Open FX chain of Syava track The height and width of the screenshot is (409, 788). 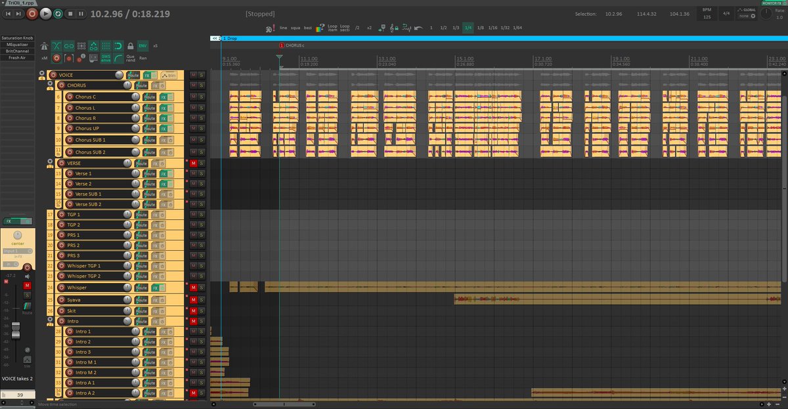click(x=155, y=300)
